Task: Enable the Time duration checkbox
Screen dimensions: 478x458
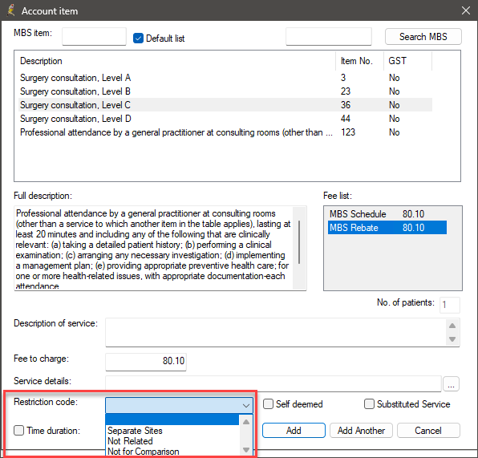Action: [x=19, y=431]
